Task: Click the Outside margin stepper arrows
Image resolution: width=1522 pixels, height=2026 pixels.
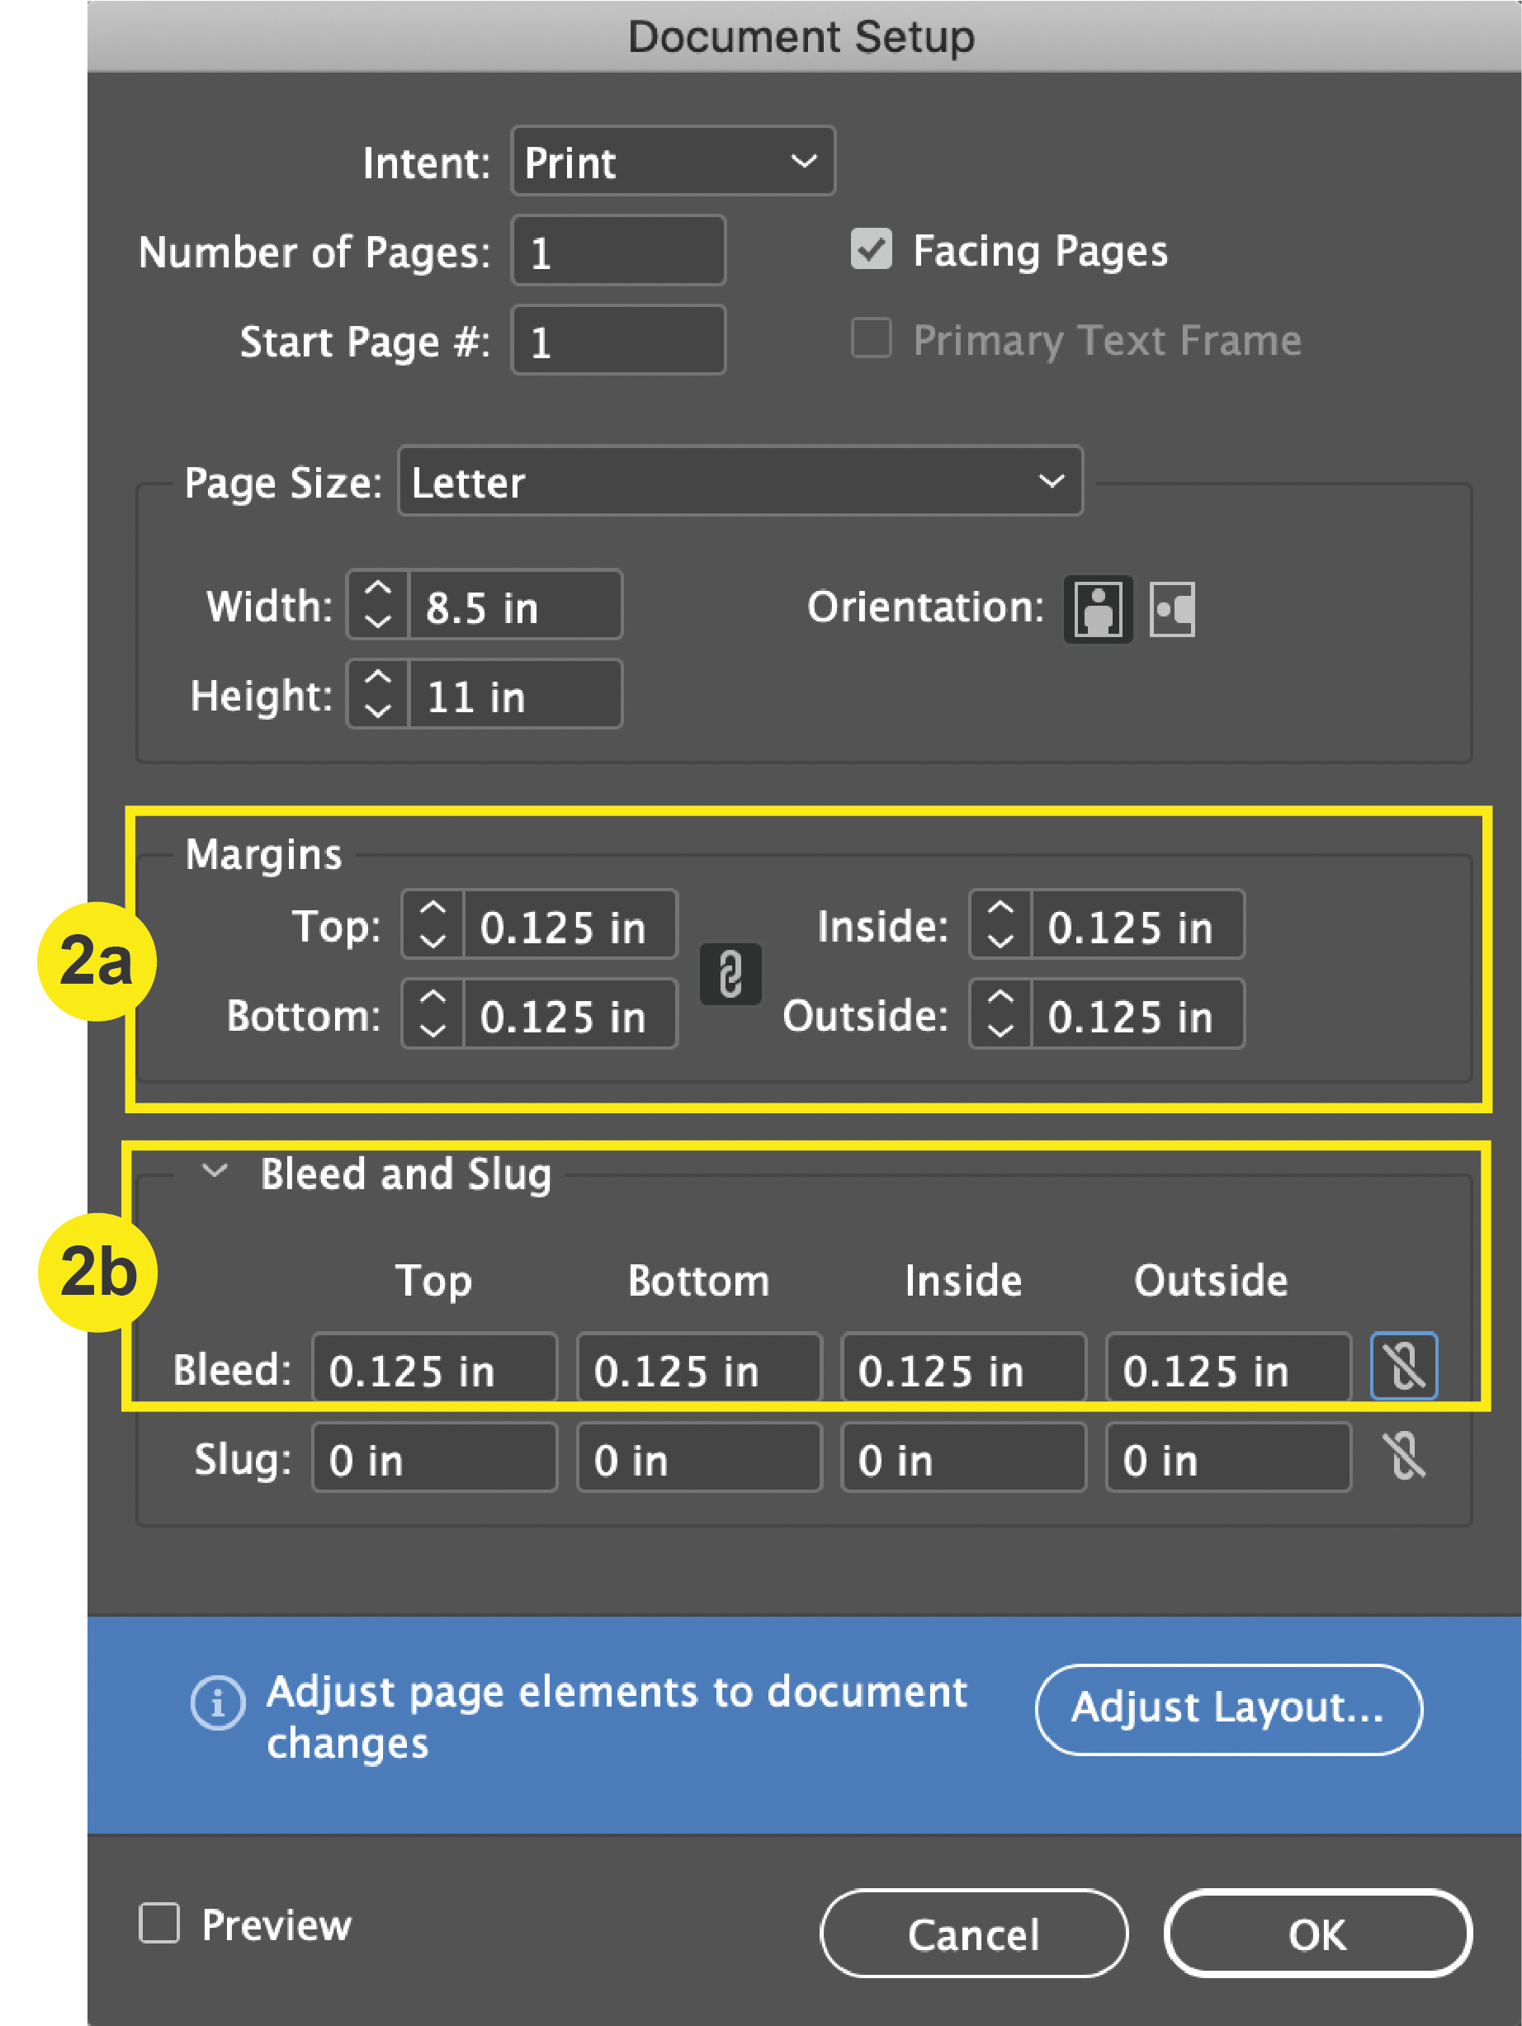Action: (x=1000, y=1014)
